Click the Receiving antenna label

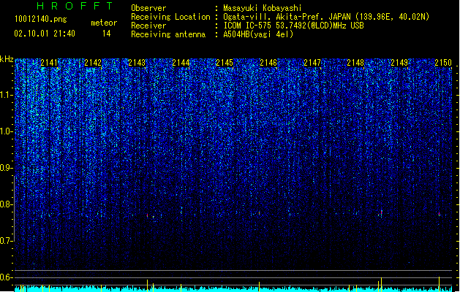tap(168, 34)
